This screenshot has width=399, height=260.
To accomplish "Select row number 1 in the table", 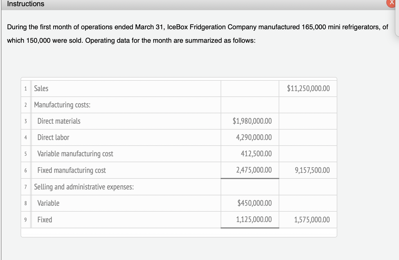I will coord(25,88).
